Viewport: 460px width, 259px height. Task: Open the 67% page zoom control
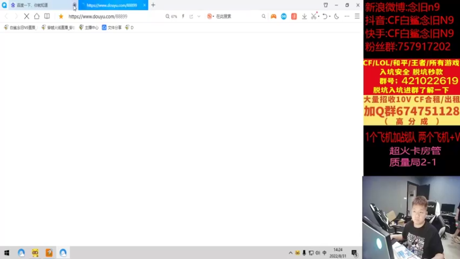(x=171, y=17)
